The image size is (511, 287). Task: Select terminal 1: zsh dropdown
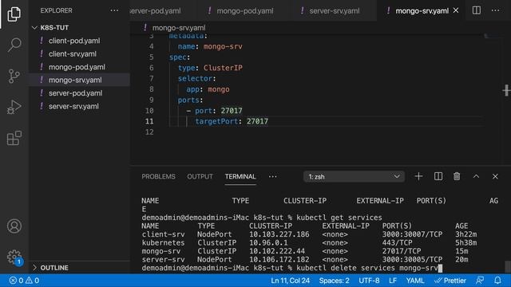tap(354, 177)
